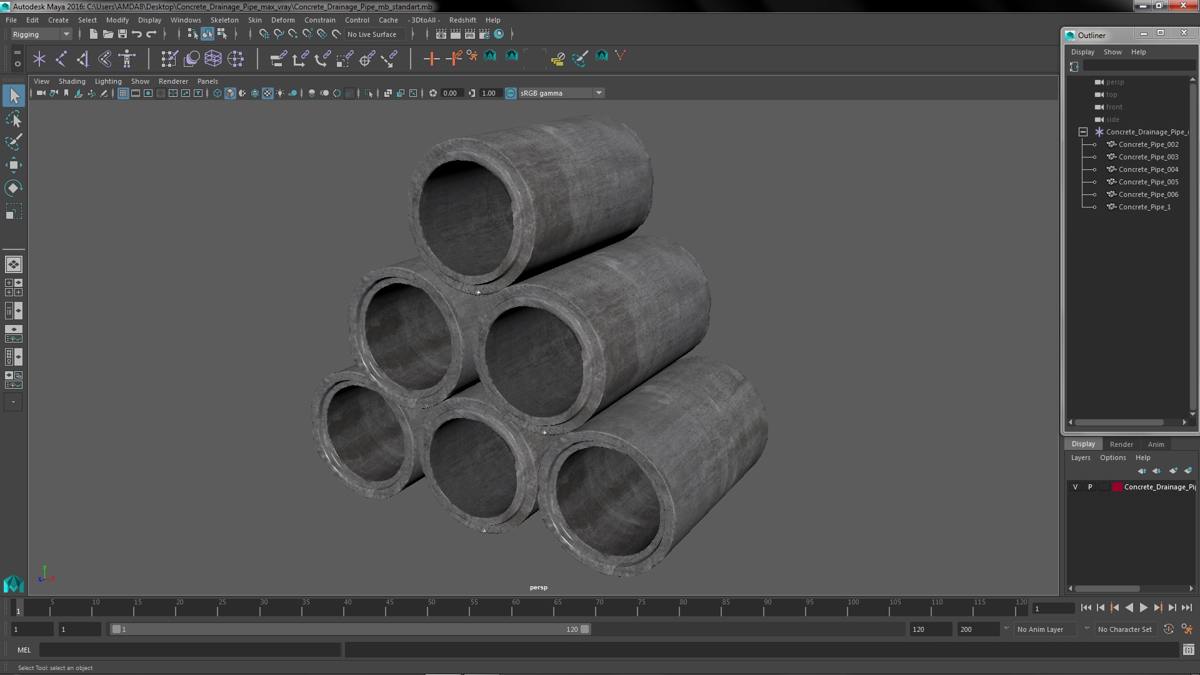This screenshot has height=675, width=1200.
Task: Click the Snap to Grids magnet icon
Action: click(x=264, y=34)
